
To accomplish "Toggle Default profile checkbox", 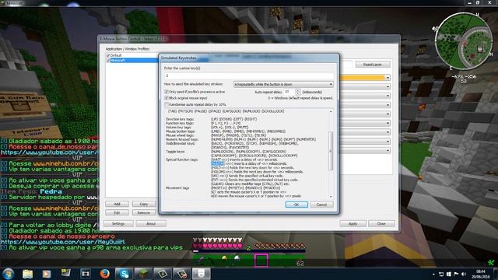I will pyautogui.click(x=108, y=55).
